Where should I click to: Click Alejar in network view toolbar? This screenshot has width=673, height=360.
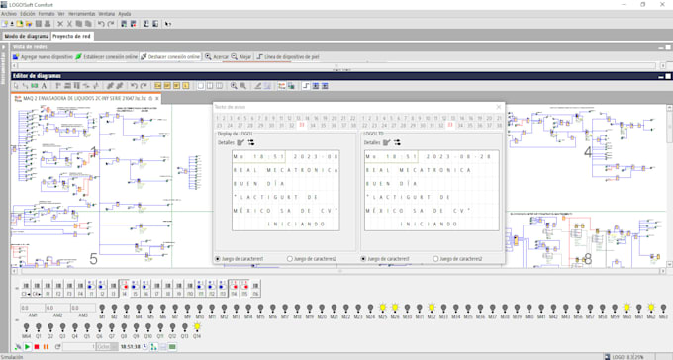pos(241,56)
